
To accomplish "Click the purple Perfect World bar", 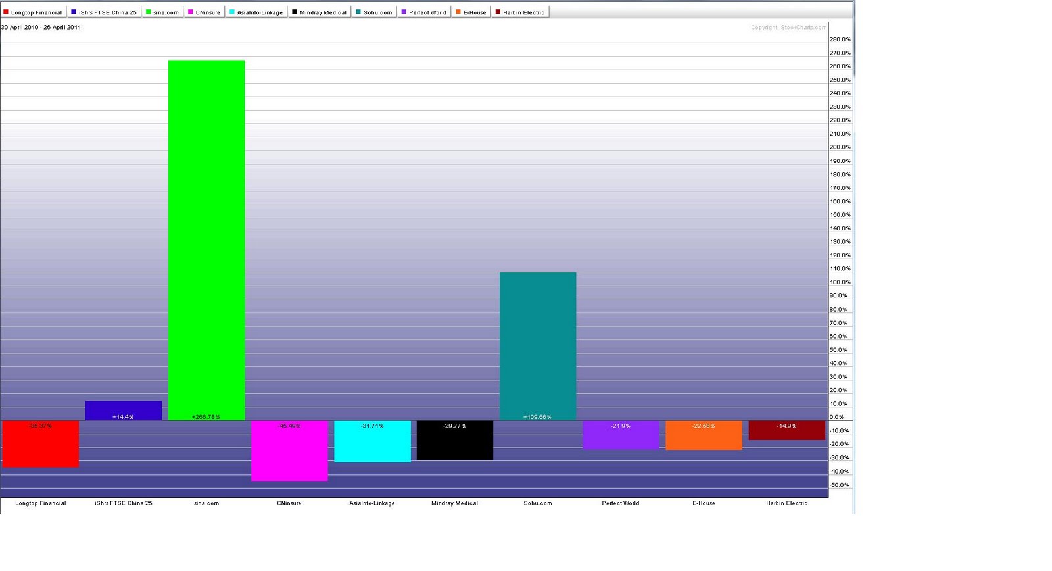I will click(x=621, y=435).
